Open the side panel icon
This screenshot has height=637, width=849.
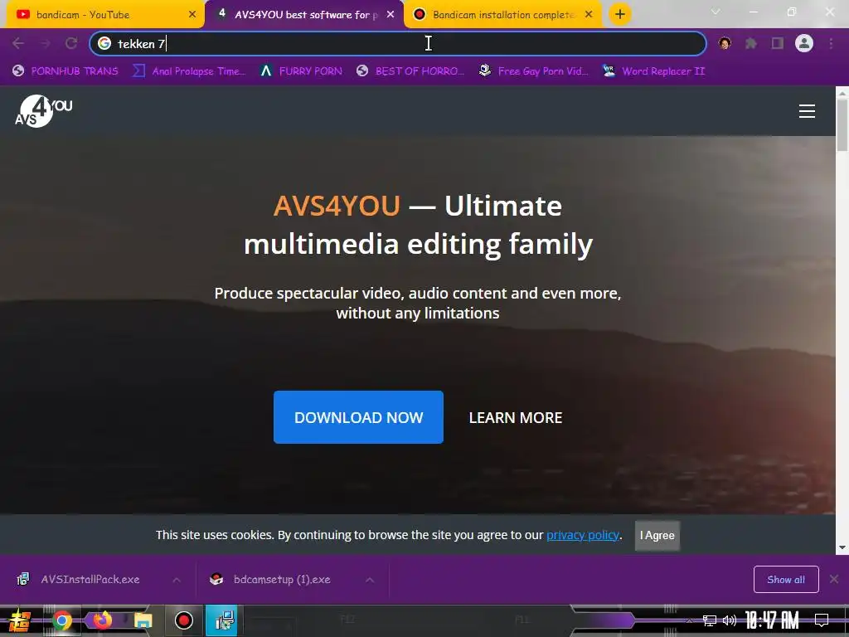coord(778,43)
